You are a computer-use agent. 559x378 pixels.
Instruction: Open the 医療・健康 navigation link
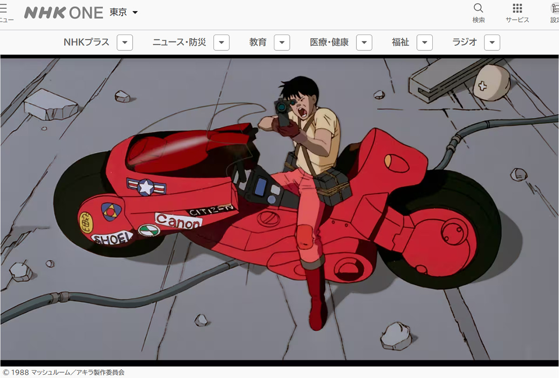[x=329, y=42]
